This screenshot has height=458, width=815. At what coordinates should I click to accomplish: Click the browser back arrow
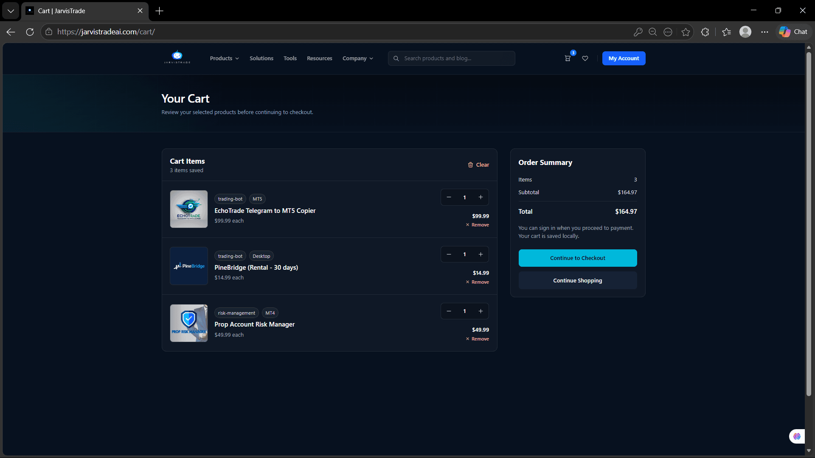point(11,32)
